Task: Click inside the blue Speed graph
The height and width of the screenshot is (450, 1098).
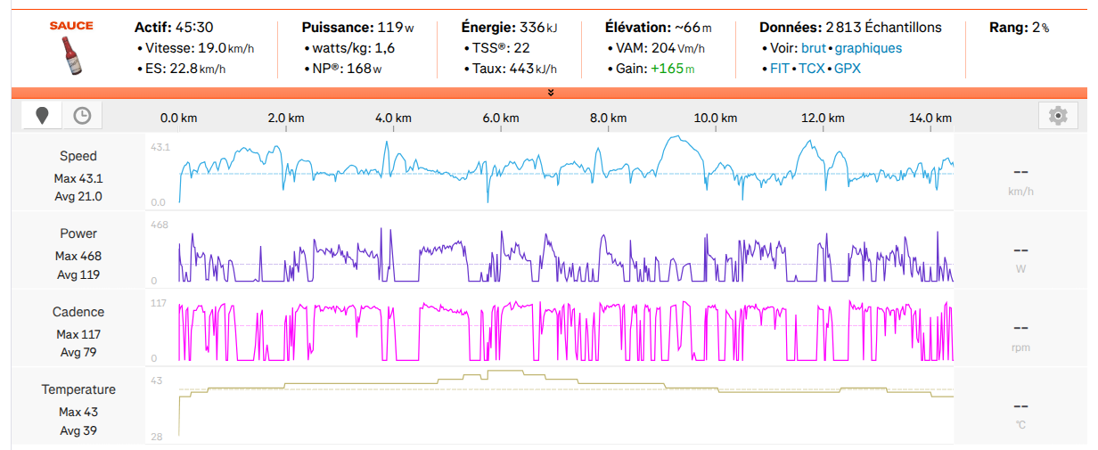Action: [x=549, y=171]
